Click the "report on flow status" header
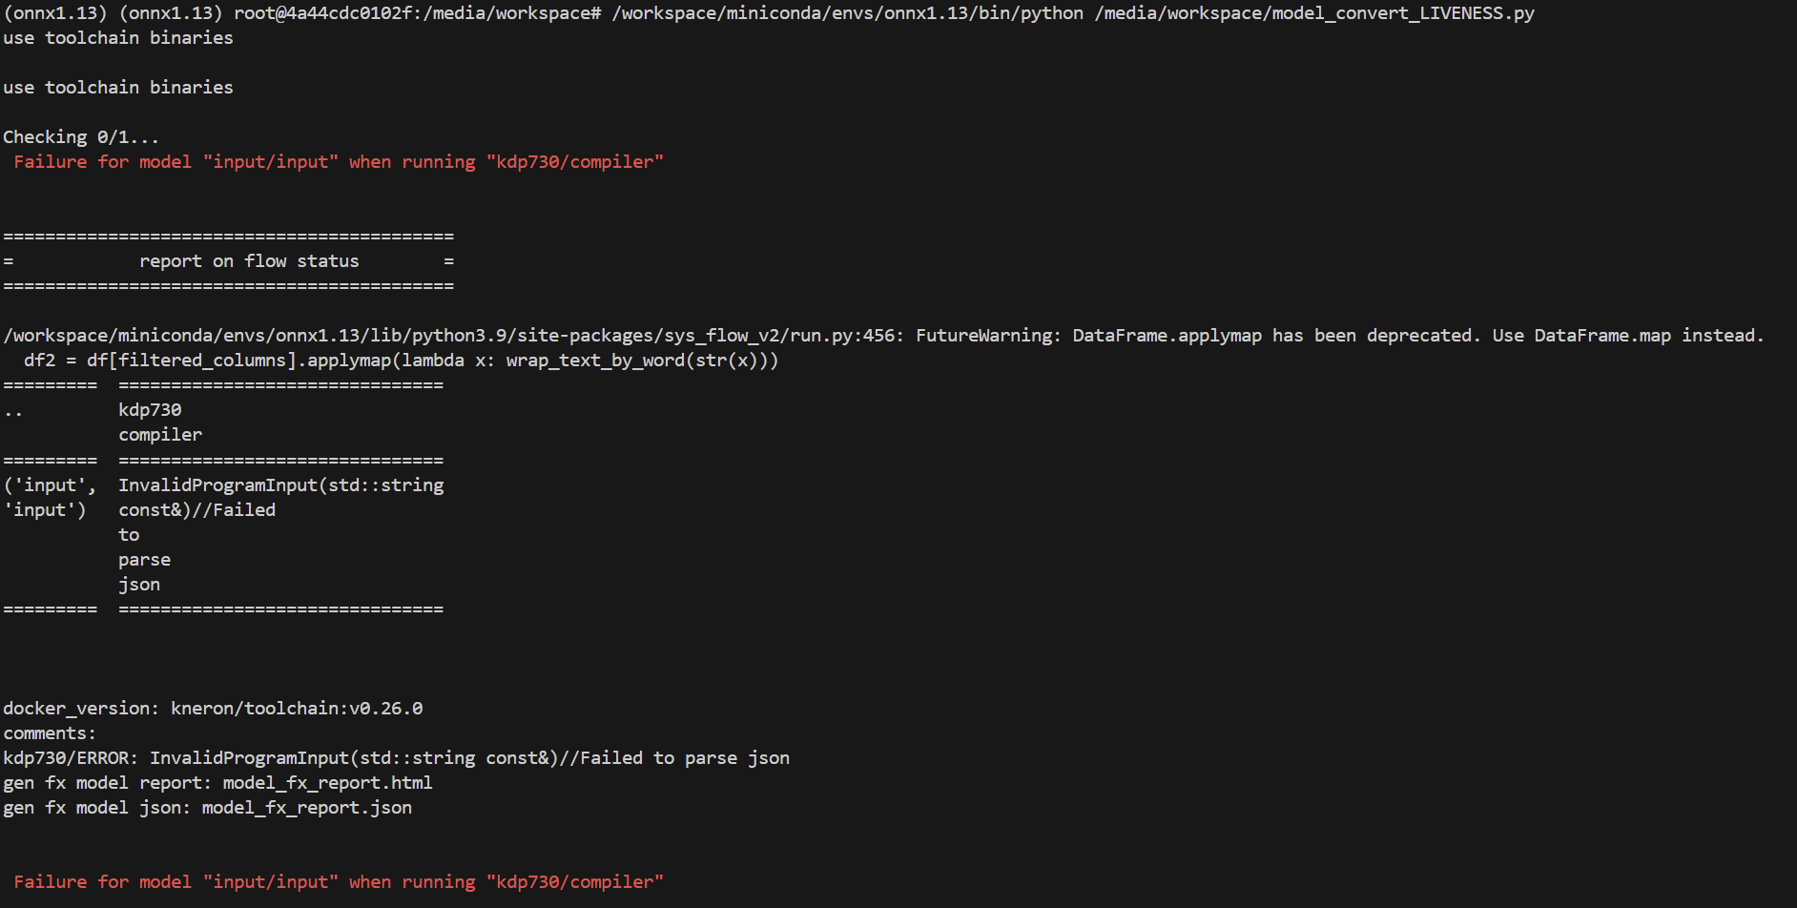1797x908 pixels. (249, 261)
